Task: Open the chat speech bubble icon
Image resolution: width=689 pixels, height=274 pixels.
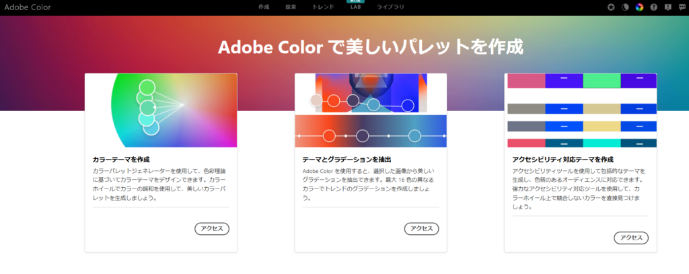Action: pos(682,7)
